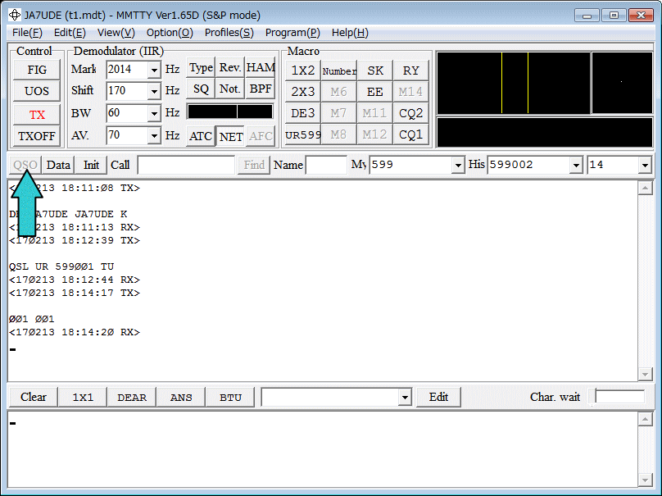Click the Clear button
Image resolution: width=662 pixels, height=496 pixels.
33,397
